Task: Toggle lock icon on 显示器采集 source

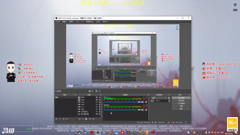Action: tap(100, 114)
